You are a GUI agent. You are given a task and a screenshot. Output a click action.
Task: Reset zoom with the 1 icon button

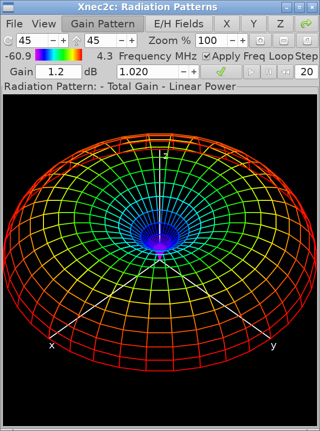point(306,41)
